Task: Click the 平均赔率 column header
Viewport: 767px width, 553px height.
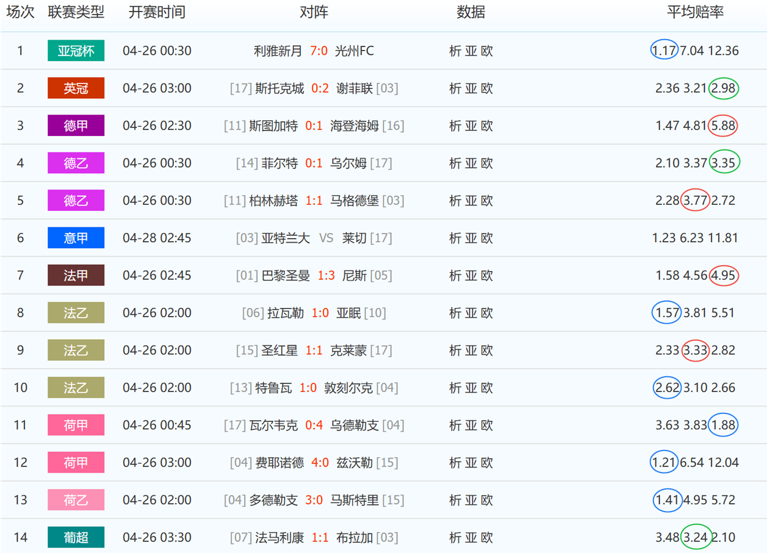Action: pyautogui.click(x=696, y=12)
